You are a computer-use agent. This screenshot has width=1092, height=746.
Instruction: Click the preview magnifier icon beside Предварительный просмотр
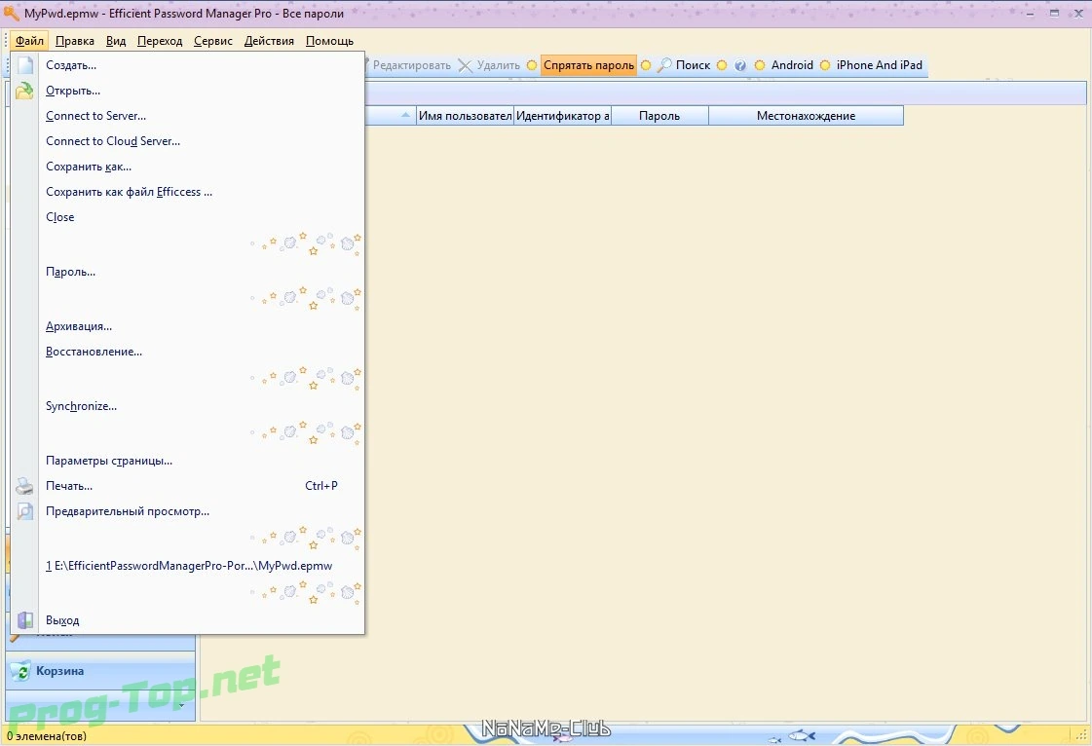[25, 511]
